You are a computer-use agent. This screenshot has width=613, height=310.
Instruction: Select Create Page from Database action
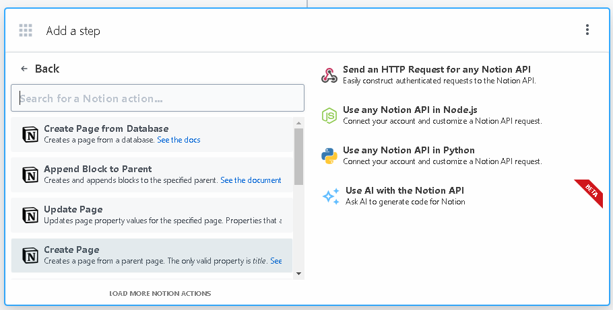(x=152, y=134)
